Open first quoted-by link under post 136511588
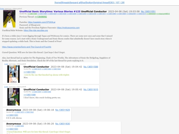179x134 pixels. point(36,69)
